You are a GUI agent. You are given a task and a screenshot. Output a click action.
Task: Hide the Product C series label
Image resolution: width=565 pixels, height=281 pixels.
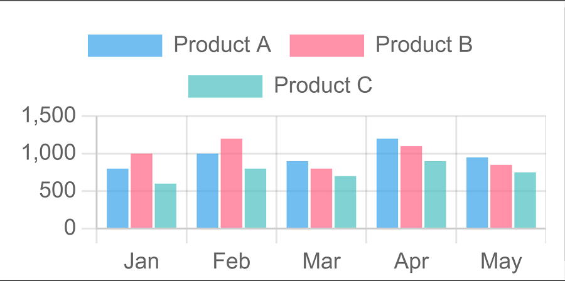[323, 85]
